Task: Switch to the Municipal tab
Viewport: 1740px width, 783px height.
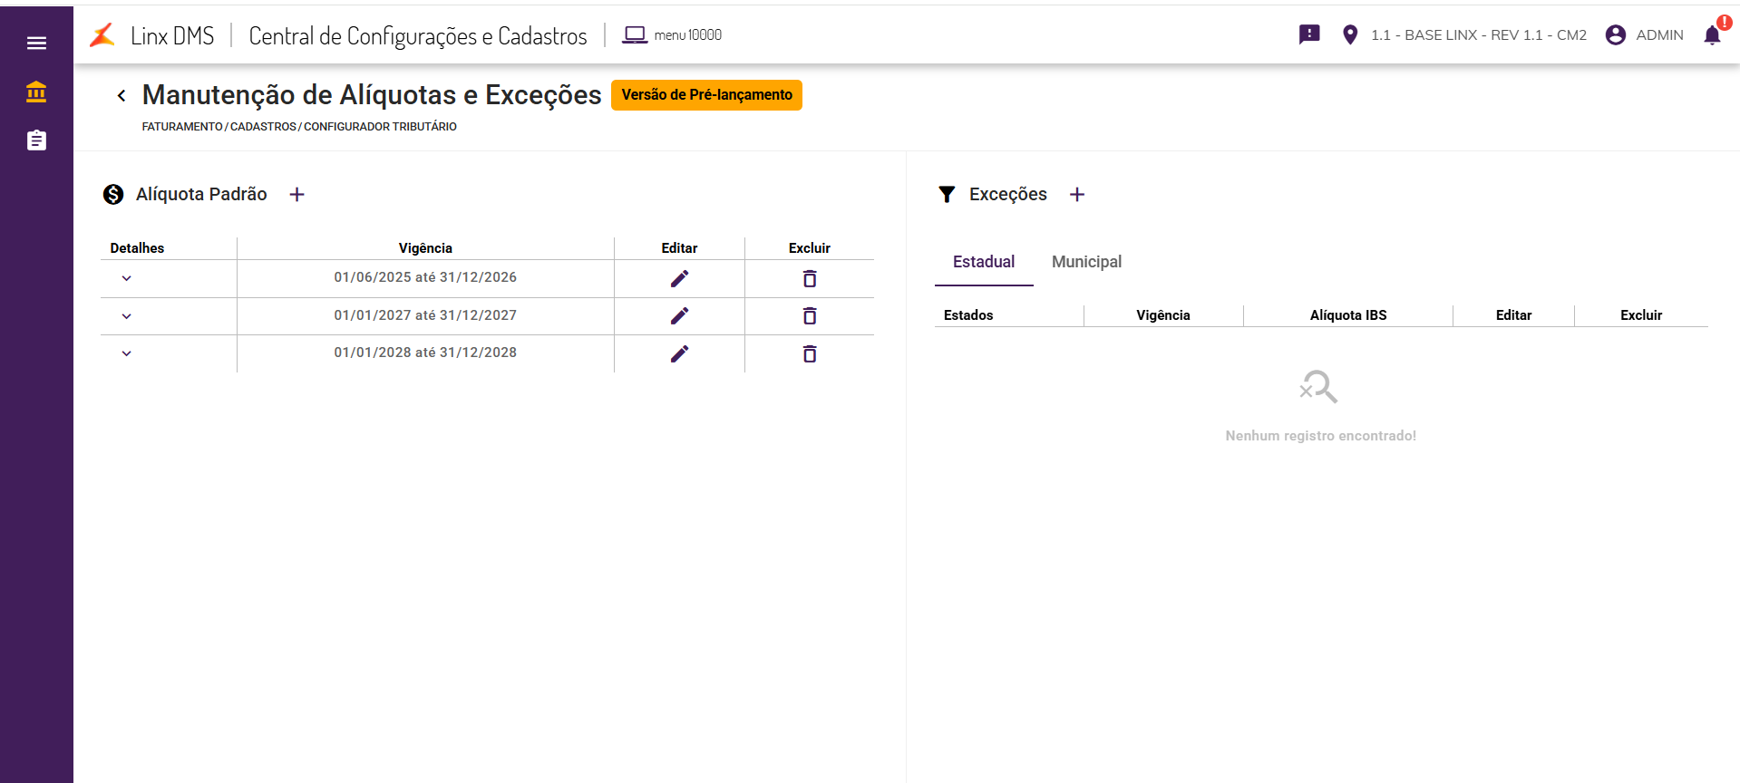Action: point(1086,262)
